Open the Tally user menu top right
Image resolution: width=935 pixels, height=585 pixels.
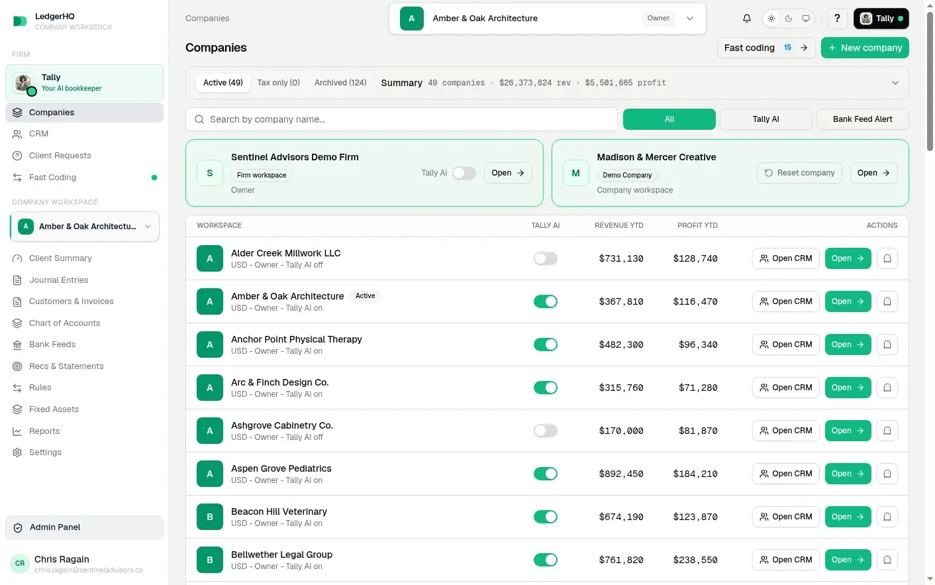(x=881, y=19)
